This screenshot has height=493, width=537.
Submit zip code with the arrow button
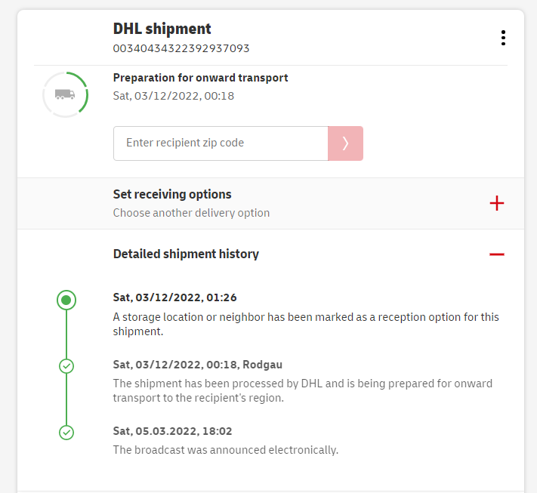(x=345, y=143)
